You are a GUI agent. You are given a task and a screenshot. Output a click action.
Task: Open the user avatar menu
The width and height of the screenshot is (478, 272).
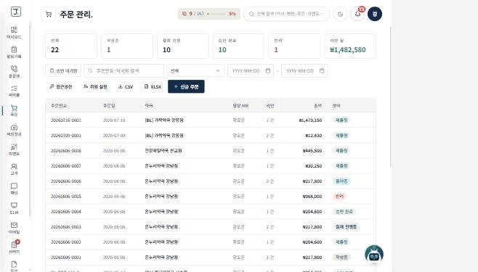(375, 14)
